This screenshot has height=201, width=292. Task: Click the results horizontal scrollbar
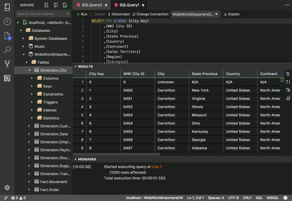tap(117, 154)
